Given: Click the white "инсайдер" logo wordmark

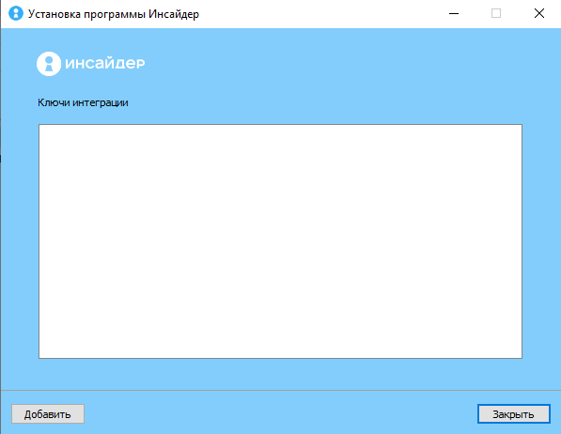Looking at the screenshot, I should click(105, 63).
